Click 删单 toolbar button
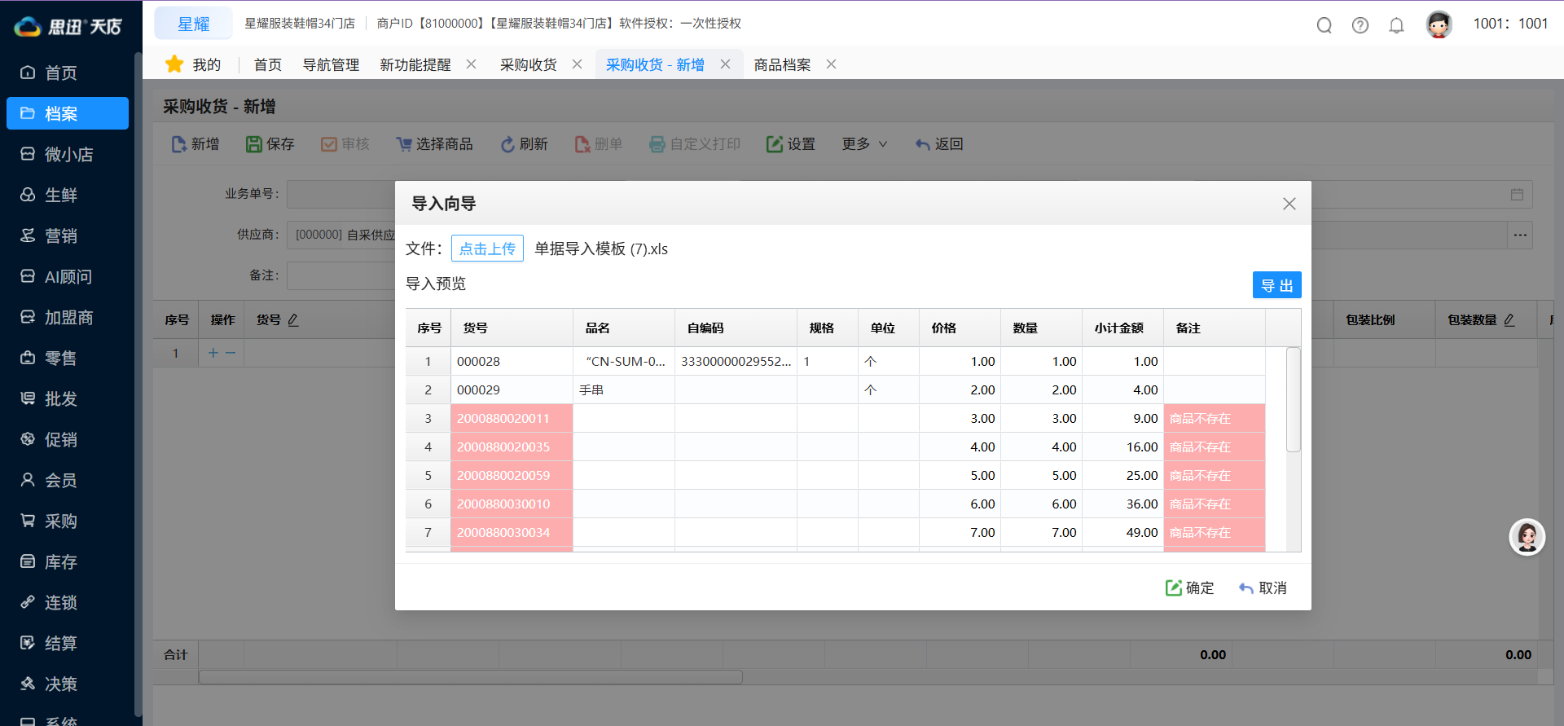This screenshot has height=726, width=1564. (599, 144)
